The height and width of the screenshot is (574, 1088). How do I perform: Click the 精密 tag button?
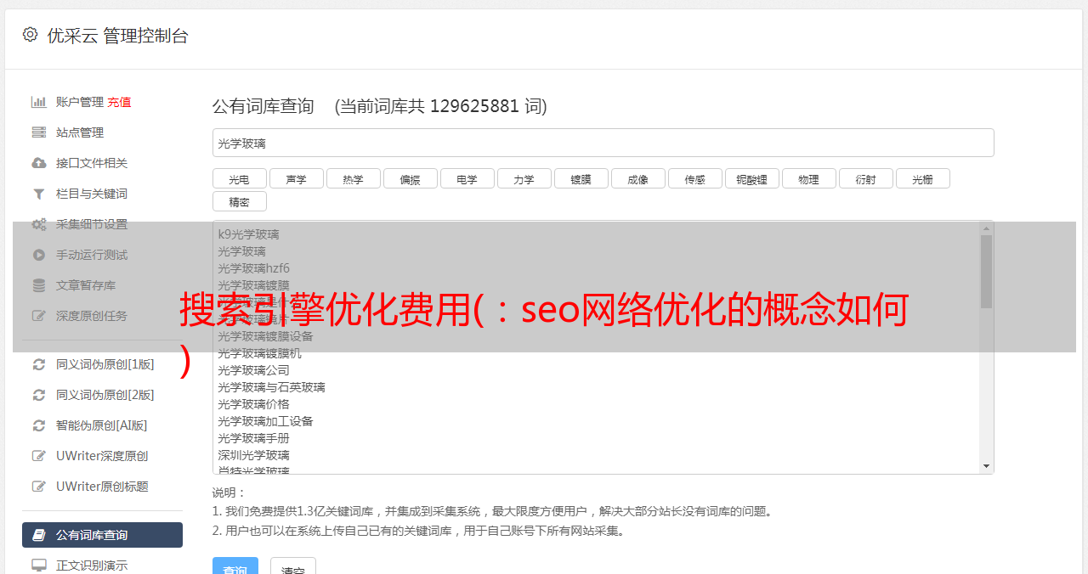[240, 202]
